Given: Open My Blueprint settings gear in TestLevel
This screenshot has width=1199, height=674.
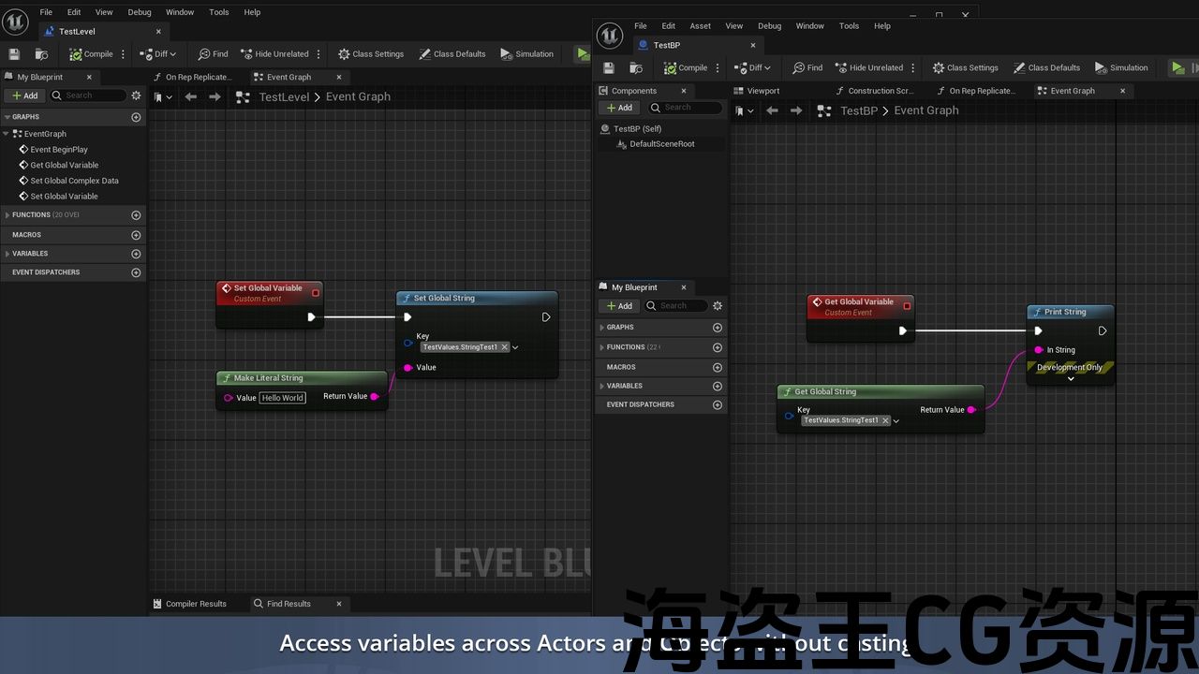Looking at the screenshot, I should coord(136,95).
